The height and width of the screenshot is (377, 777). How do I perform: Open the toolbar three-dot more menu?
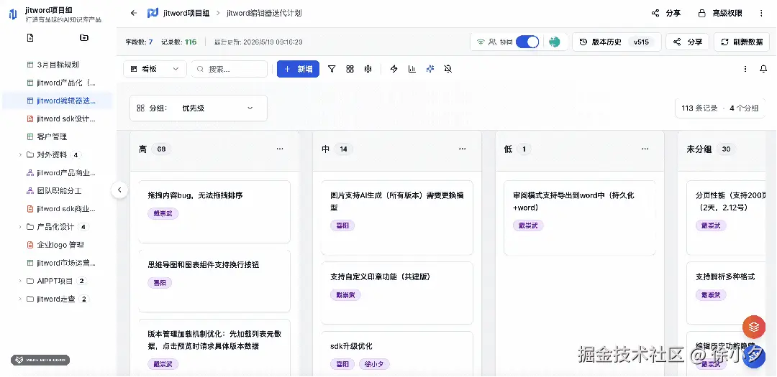click(745, 69)
